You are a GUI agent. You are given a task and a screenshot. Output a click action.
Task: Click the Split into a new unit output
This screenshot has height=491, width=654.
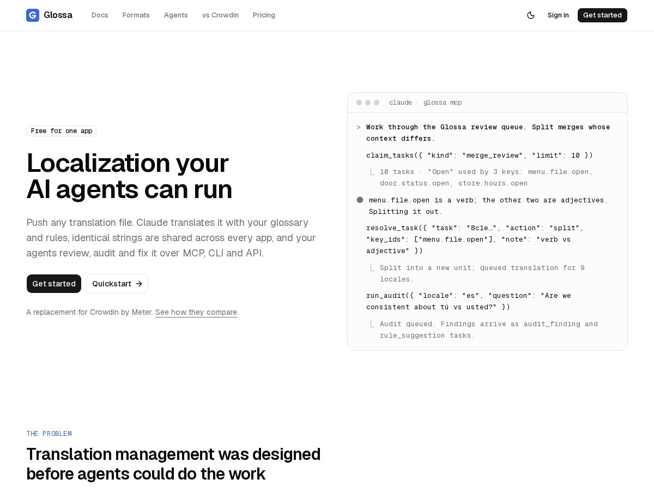[x=482, y=273]
